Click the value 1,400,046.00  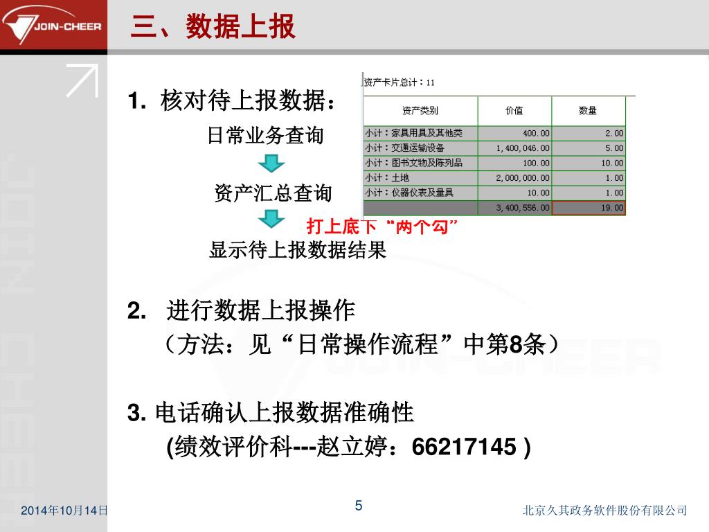click(523, 148)
